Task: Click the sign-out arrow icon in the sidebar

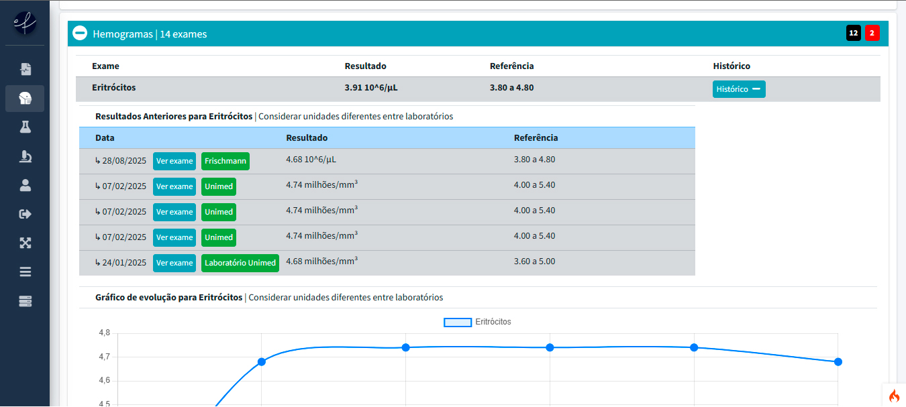Action: (x=26, y=214)
